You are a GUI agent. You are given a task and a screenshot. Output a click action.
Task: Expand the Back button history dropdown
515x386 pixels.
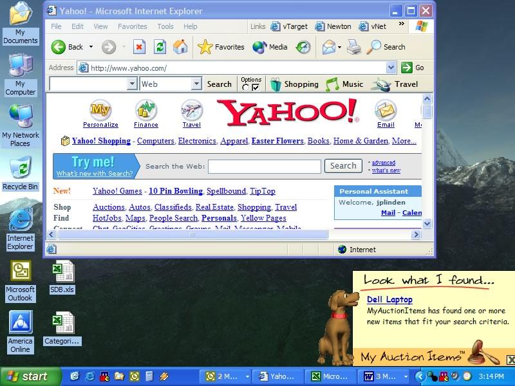click(91, 47)
